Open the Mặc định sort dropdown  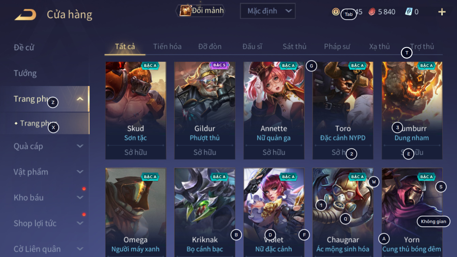click(x=268, y=11)
